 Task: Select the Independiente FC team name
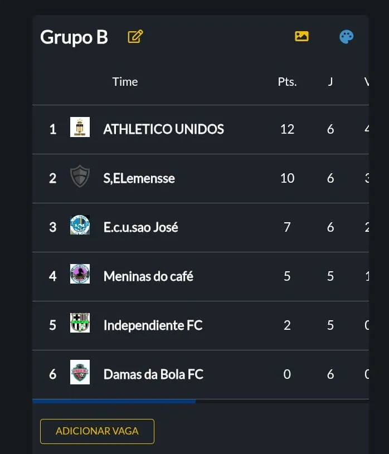tap(153, 325)
